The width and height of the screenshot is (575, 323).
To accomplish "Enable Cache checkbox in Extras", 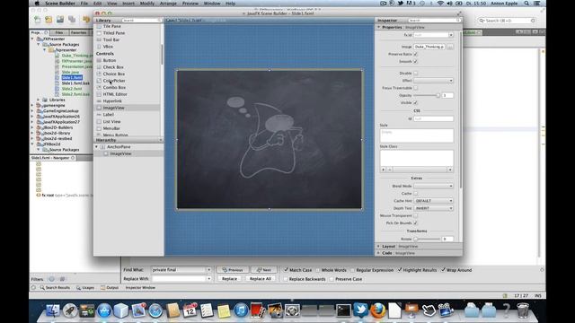I will point(415,194).
